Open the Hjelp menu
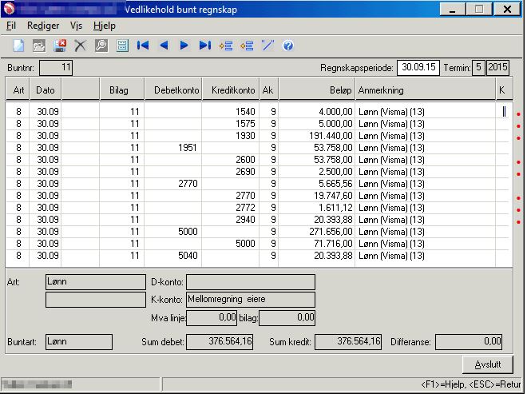This screenshot has width=527, height=394. (105, 26)
